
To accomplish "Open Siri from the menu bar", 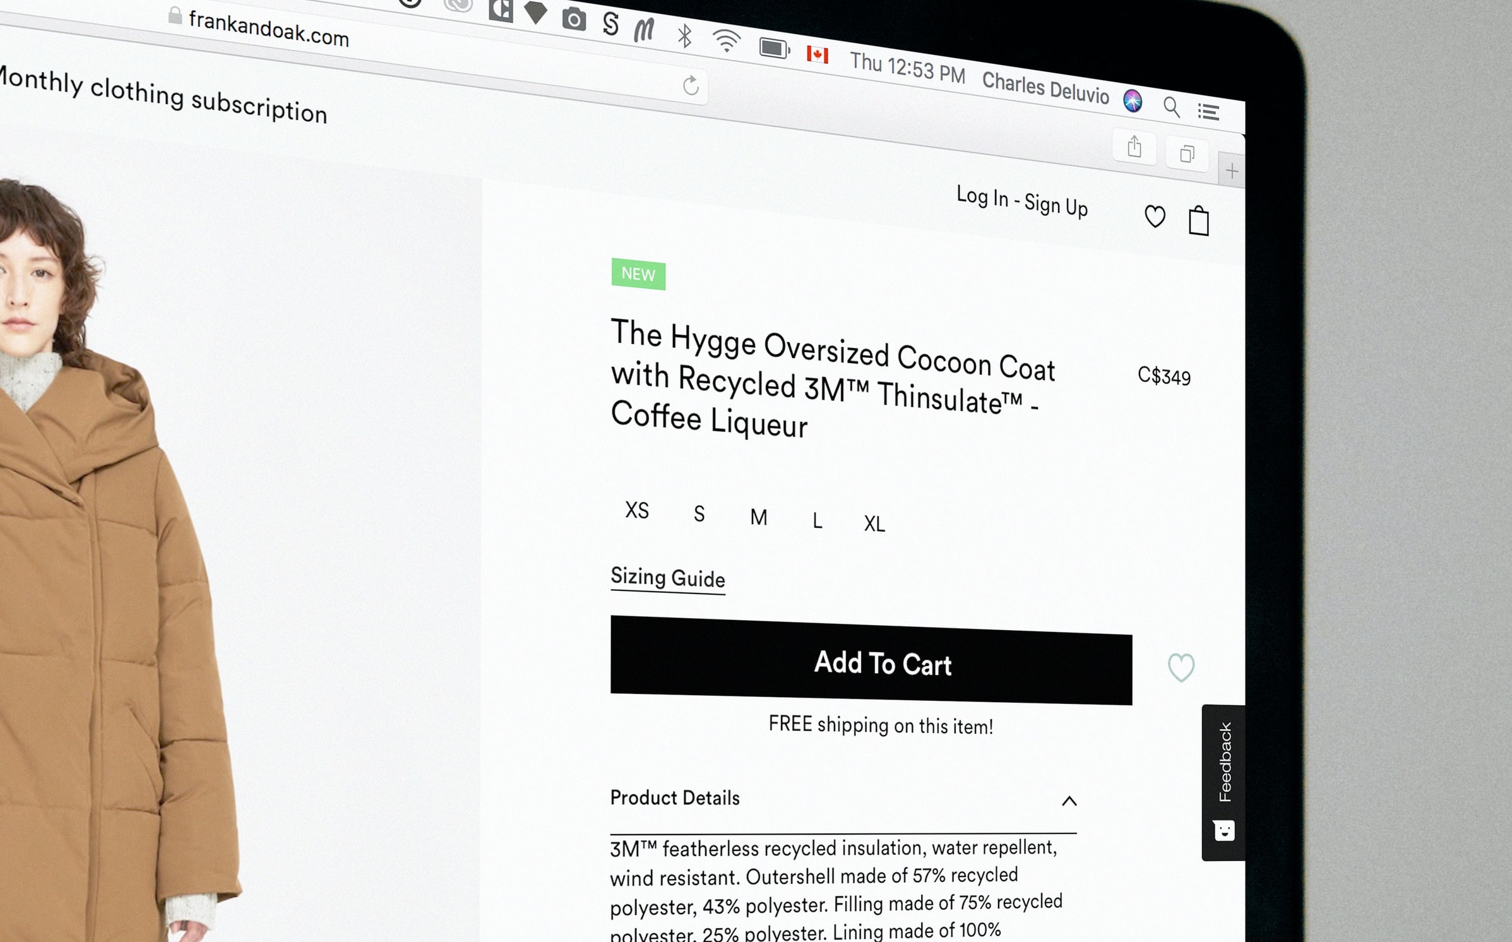I will (x=1133, y=100).
